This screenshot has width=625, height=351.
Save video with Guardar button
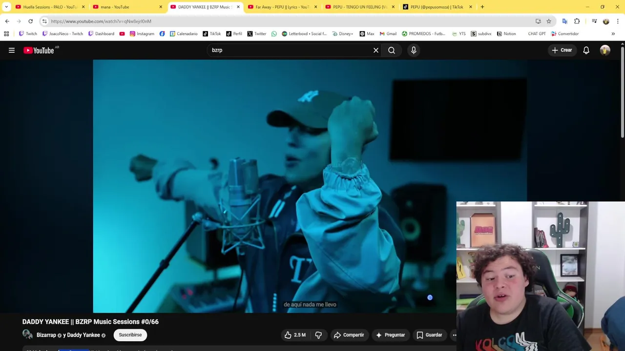coord(429,335)
